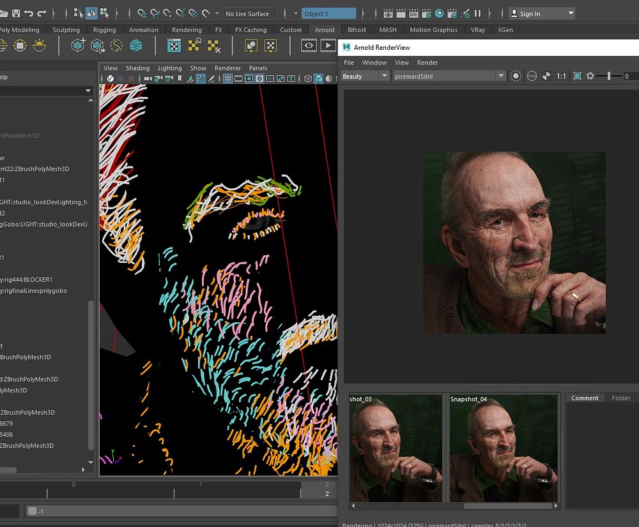Toggle the RenderView crop region icon
639x527 pixels.
pos(577,76)
